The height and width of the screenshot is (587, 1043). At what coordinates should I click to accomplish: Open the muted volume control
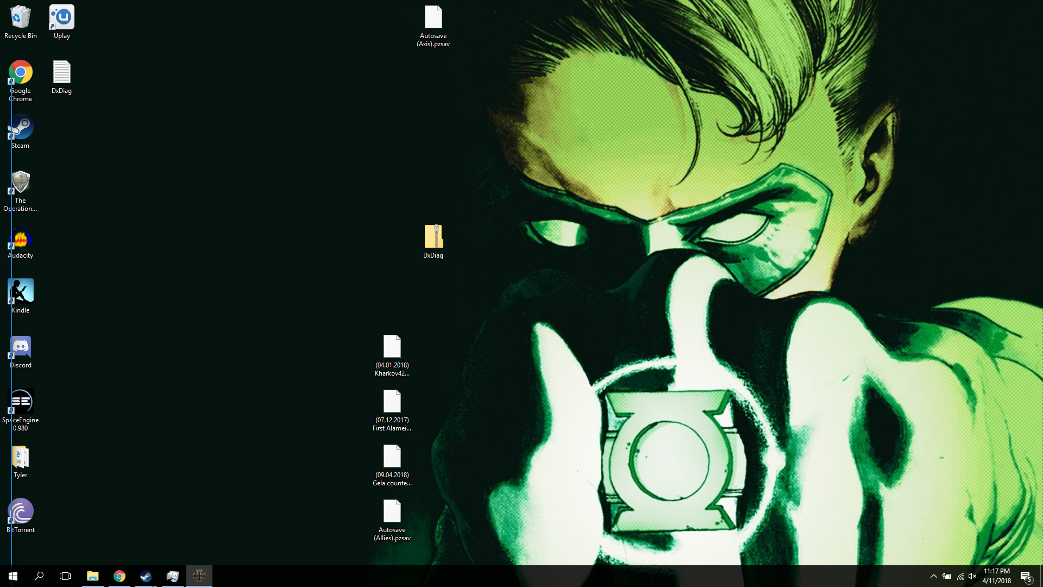pos(972,576)
